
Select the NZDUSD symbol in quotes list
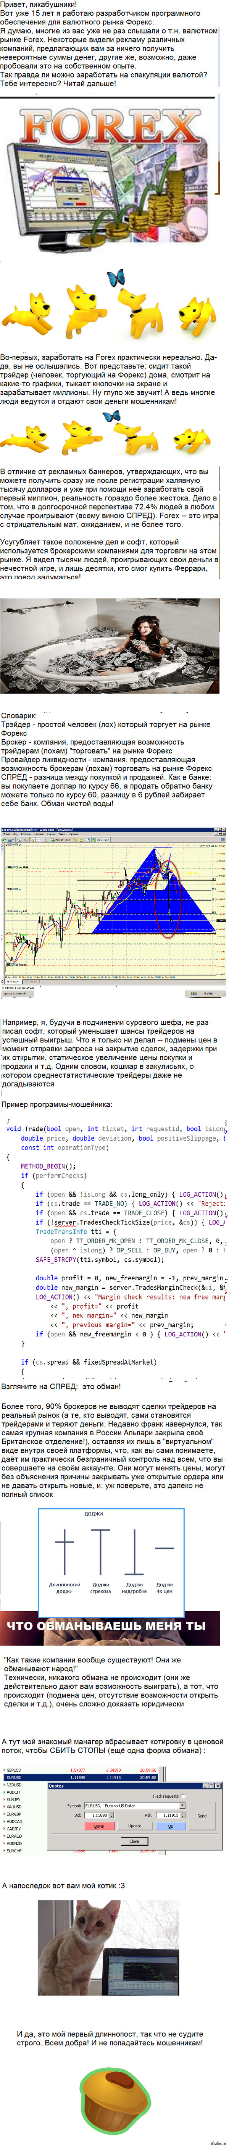pos(14,1785)
